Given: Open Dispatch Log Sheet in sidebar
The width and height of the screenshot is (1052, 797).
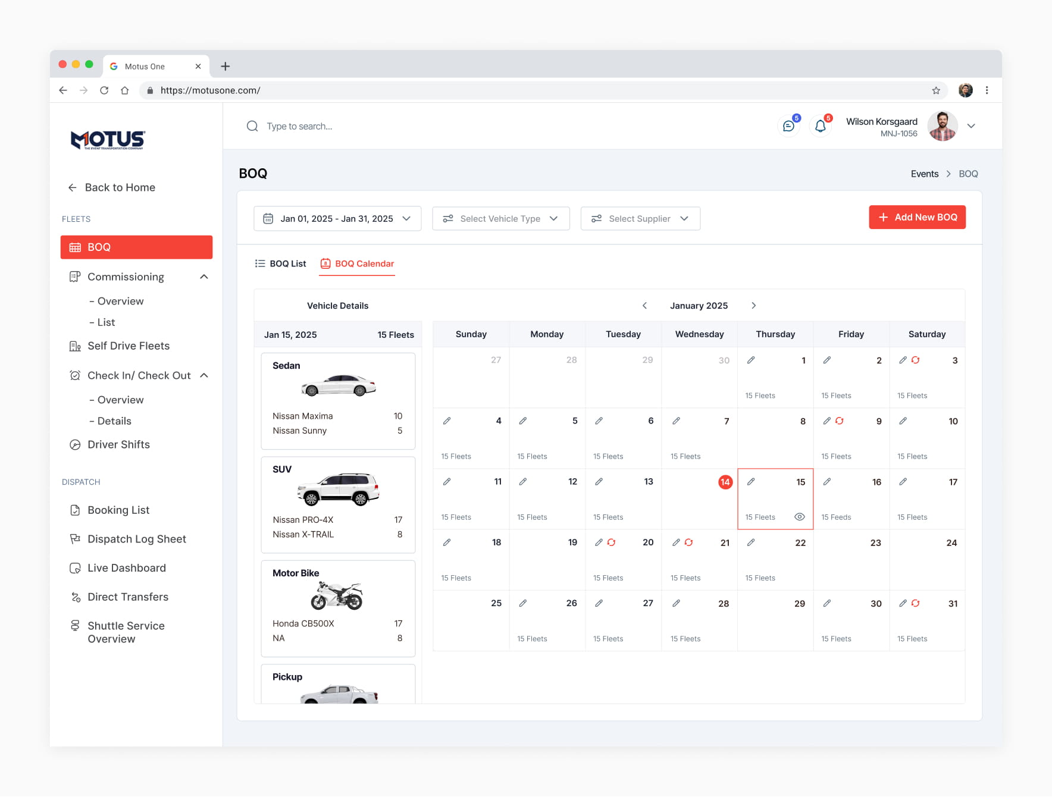Looking at the screenshot, I should click(137, 539).
